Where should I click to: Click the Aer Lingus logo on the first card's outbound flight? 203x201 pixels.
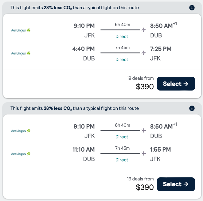(21, 30)
